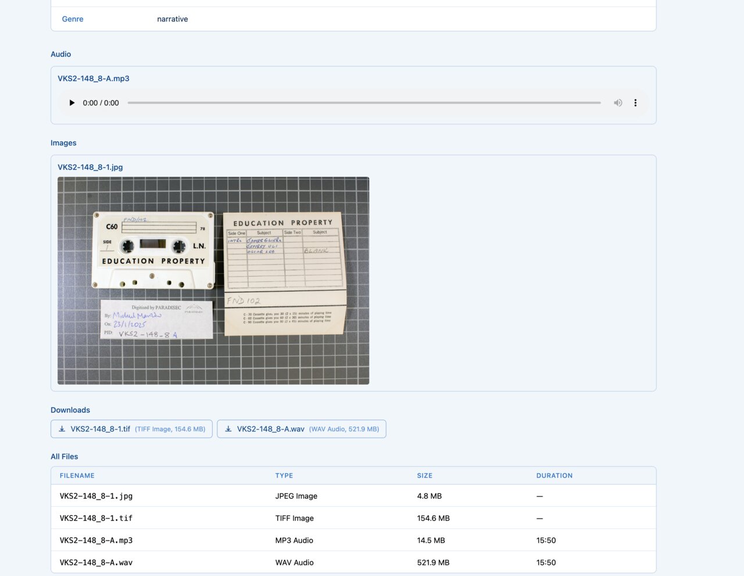View the cassette tape image thumbnail
Viewport: 744px width, 576px height.
213,280
